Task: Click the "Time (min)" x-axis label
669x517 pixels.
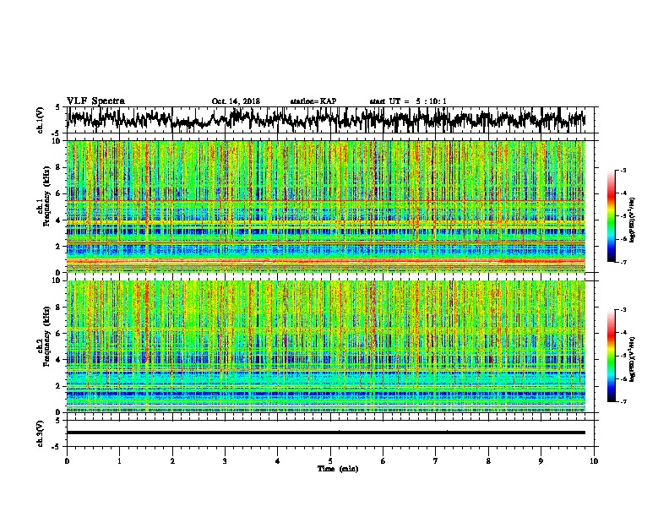Action: (x=338, y=469)
